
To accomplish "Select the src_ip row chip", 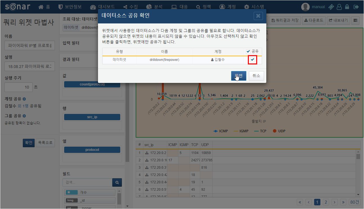I will [92, 117].
